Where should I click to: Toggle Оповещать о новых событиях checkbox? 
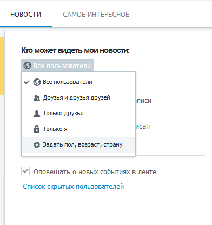25,171
